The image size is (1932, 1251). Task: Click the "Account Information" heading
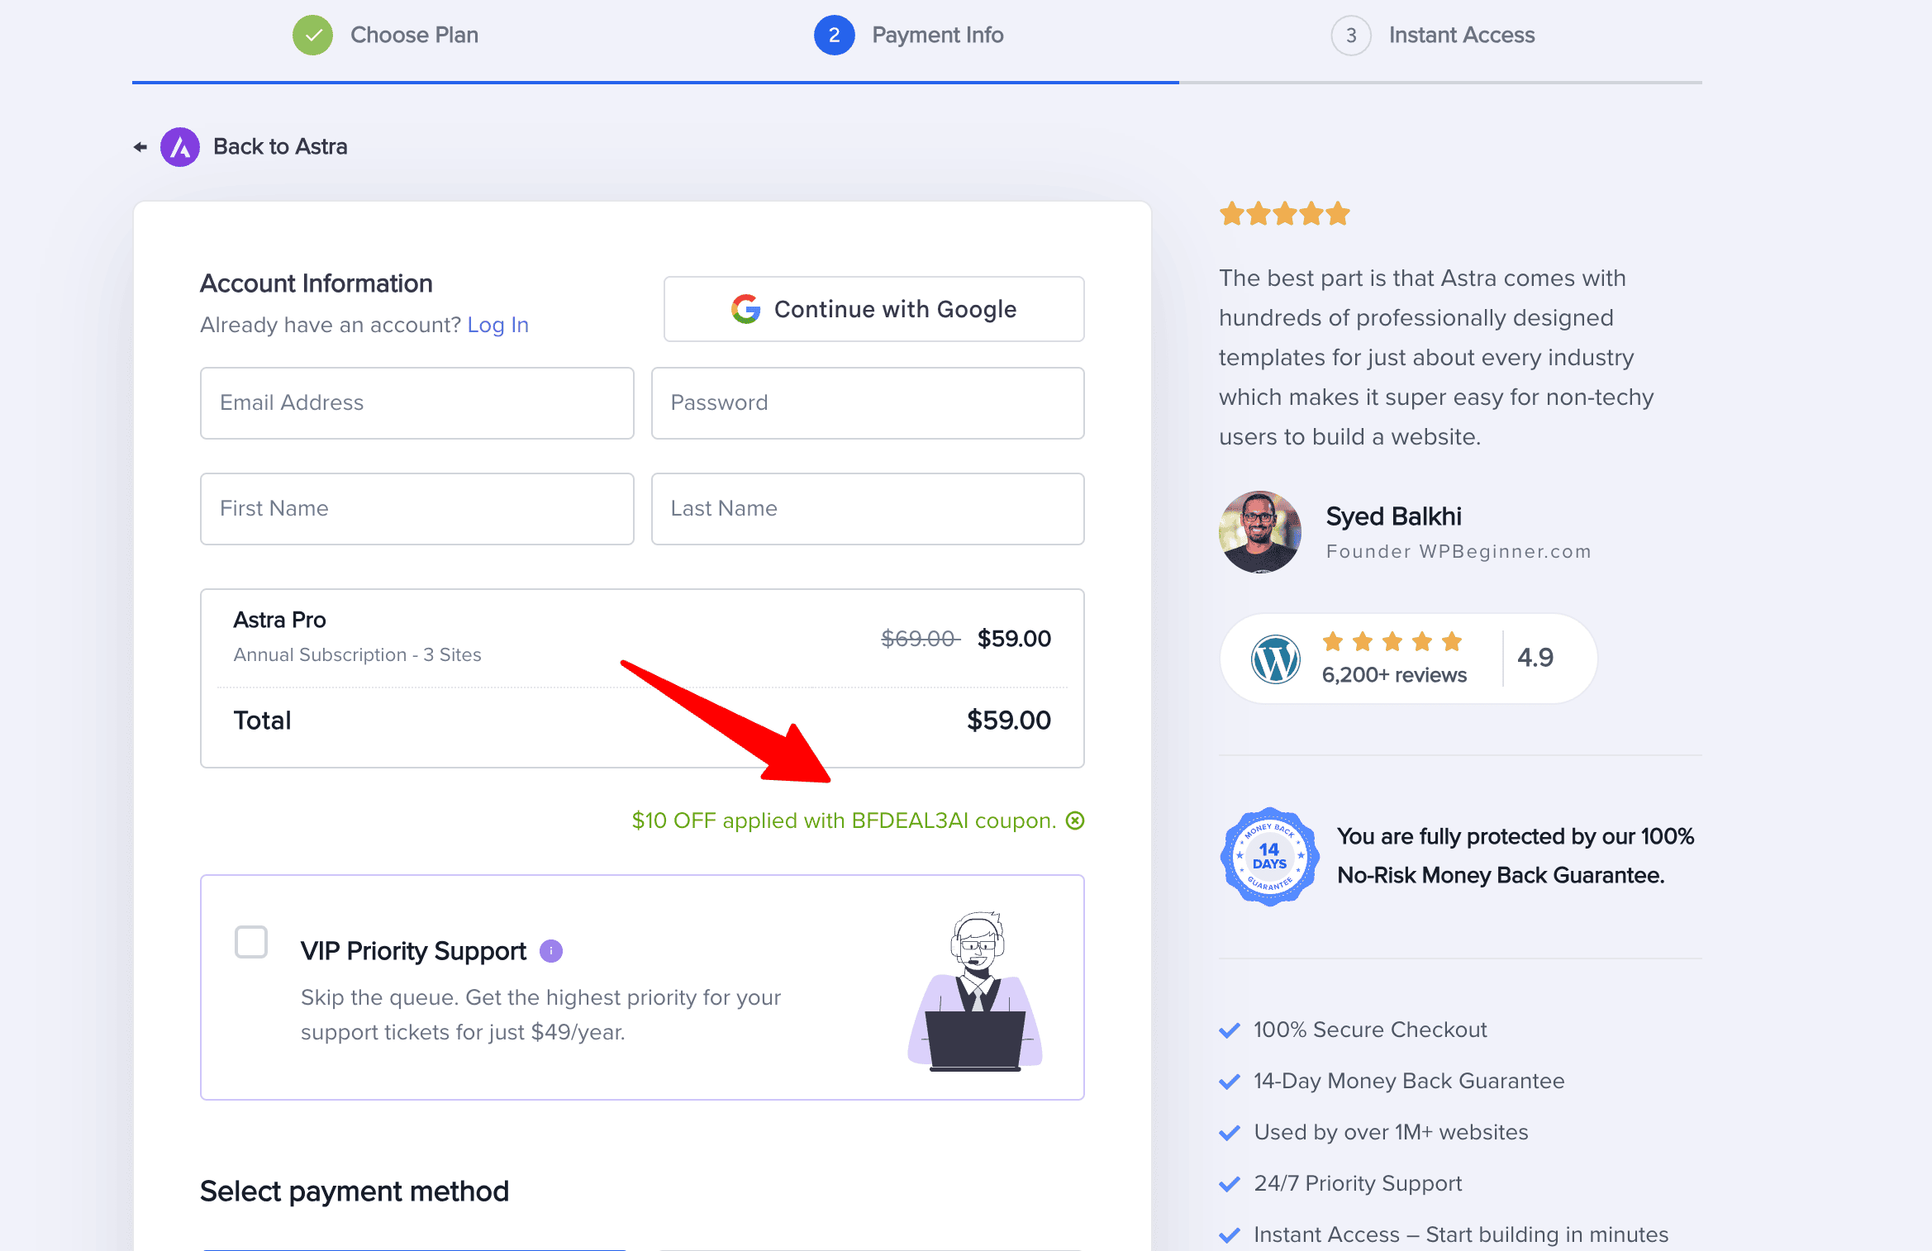316,283
